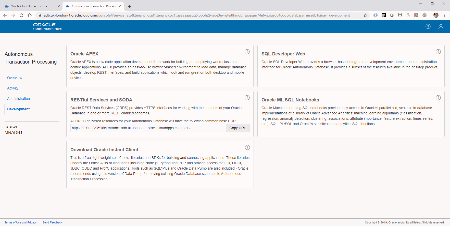The height and width of the screenshot is (226, 450).
Task: Click the MRADB1 database name
Action: tap(14, 132)
